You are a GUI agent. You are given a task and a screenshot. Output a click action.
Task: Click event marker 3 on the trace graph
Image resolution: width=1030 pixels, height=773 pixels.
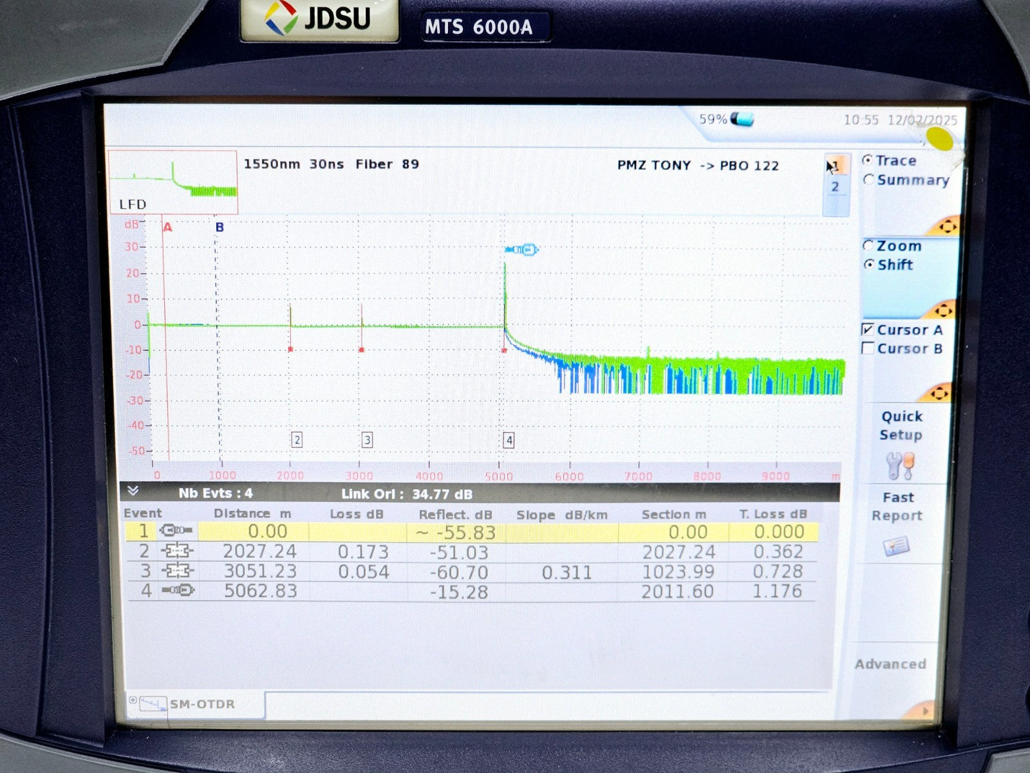click(367, 440)
